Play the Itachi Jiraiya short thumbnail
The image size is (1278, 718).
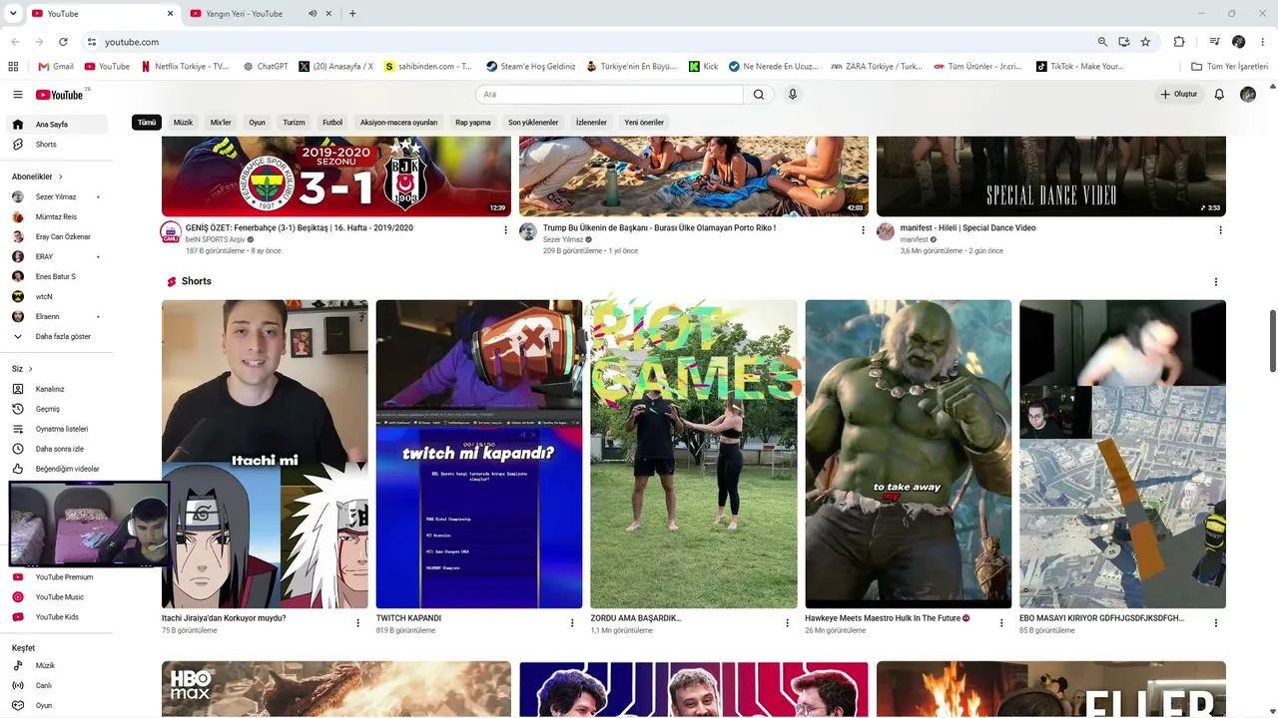point(265,454)
